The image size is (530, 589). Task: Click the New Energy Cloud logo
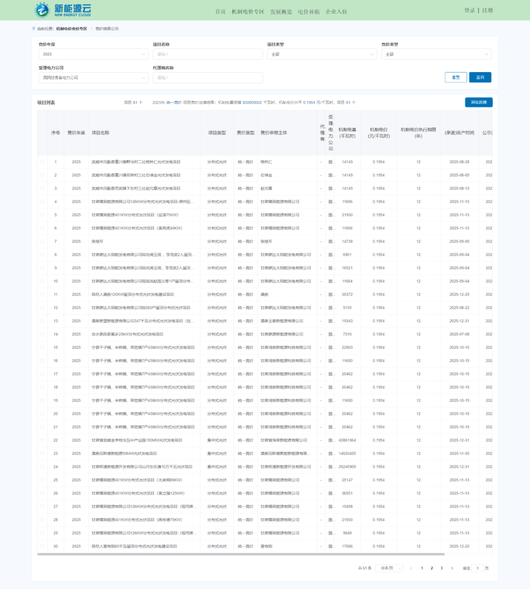[x=63, y=10]
